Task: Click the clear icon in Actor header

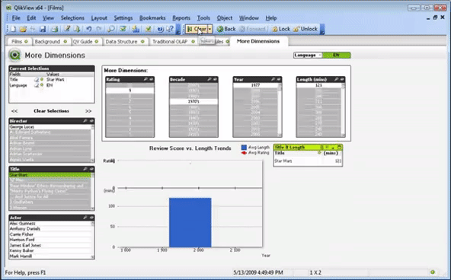Action: 91,218
